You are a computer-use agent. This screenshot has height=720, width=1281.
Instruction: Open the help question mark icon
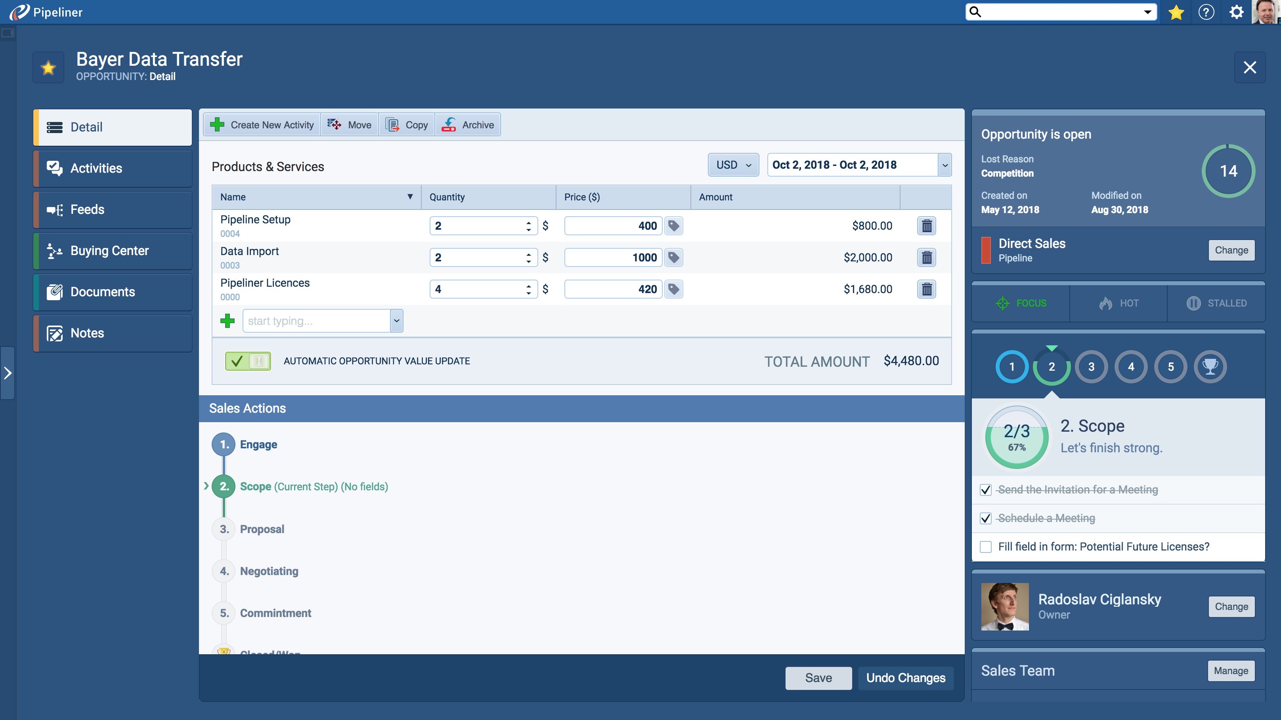(x=1206, y=12)
